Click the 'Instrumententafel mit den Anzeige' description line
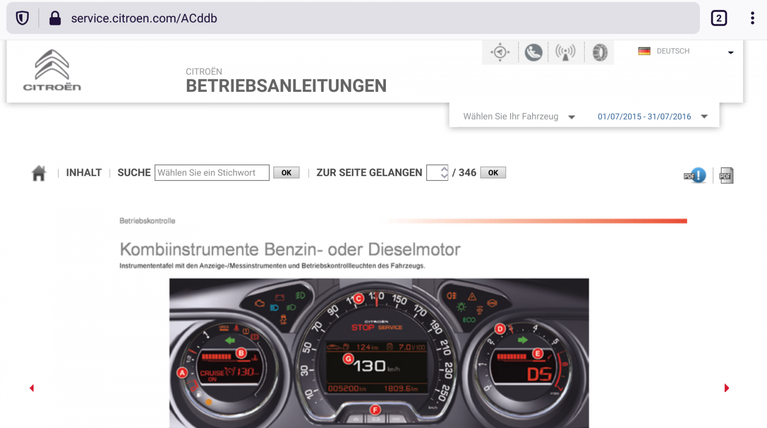Image resolution: width=767 pixels, height=428 pixels. [272, 266]
